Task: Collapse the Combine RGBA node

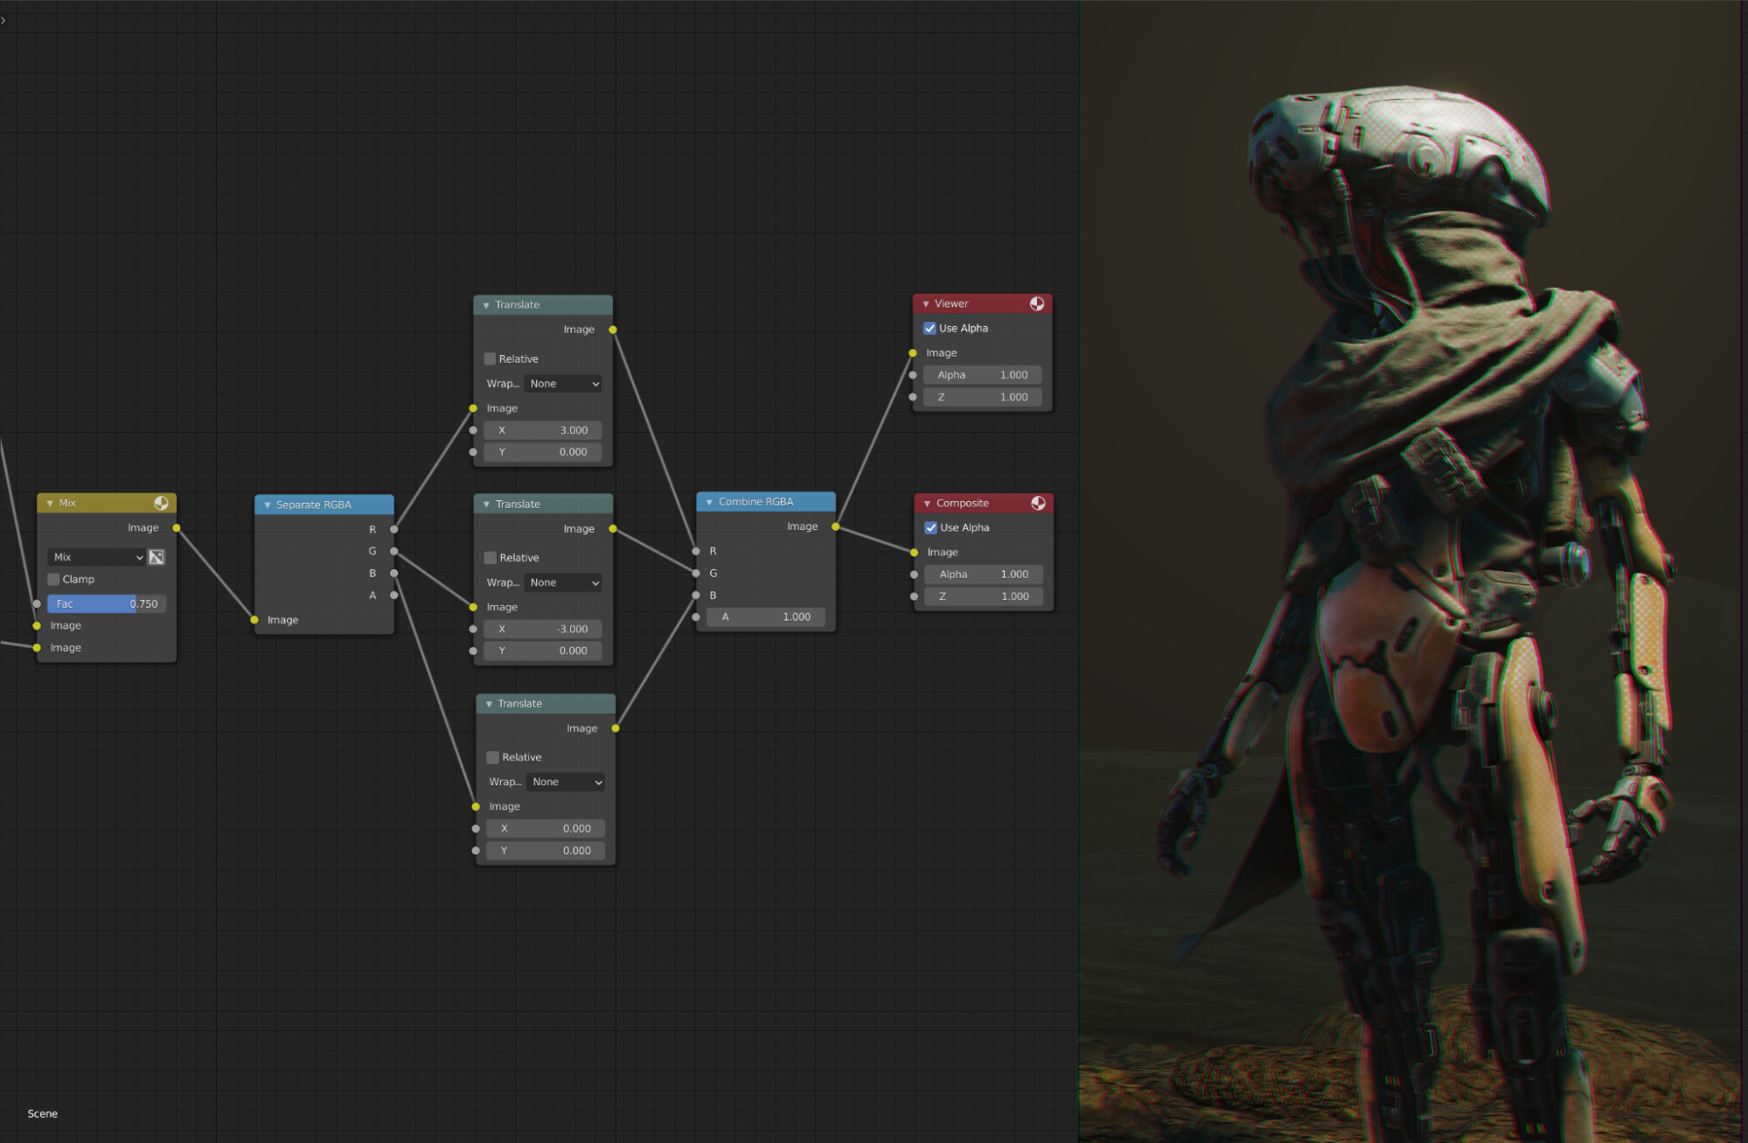Action: pos(709,502)
